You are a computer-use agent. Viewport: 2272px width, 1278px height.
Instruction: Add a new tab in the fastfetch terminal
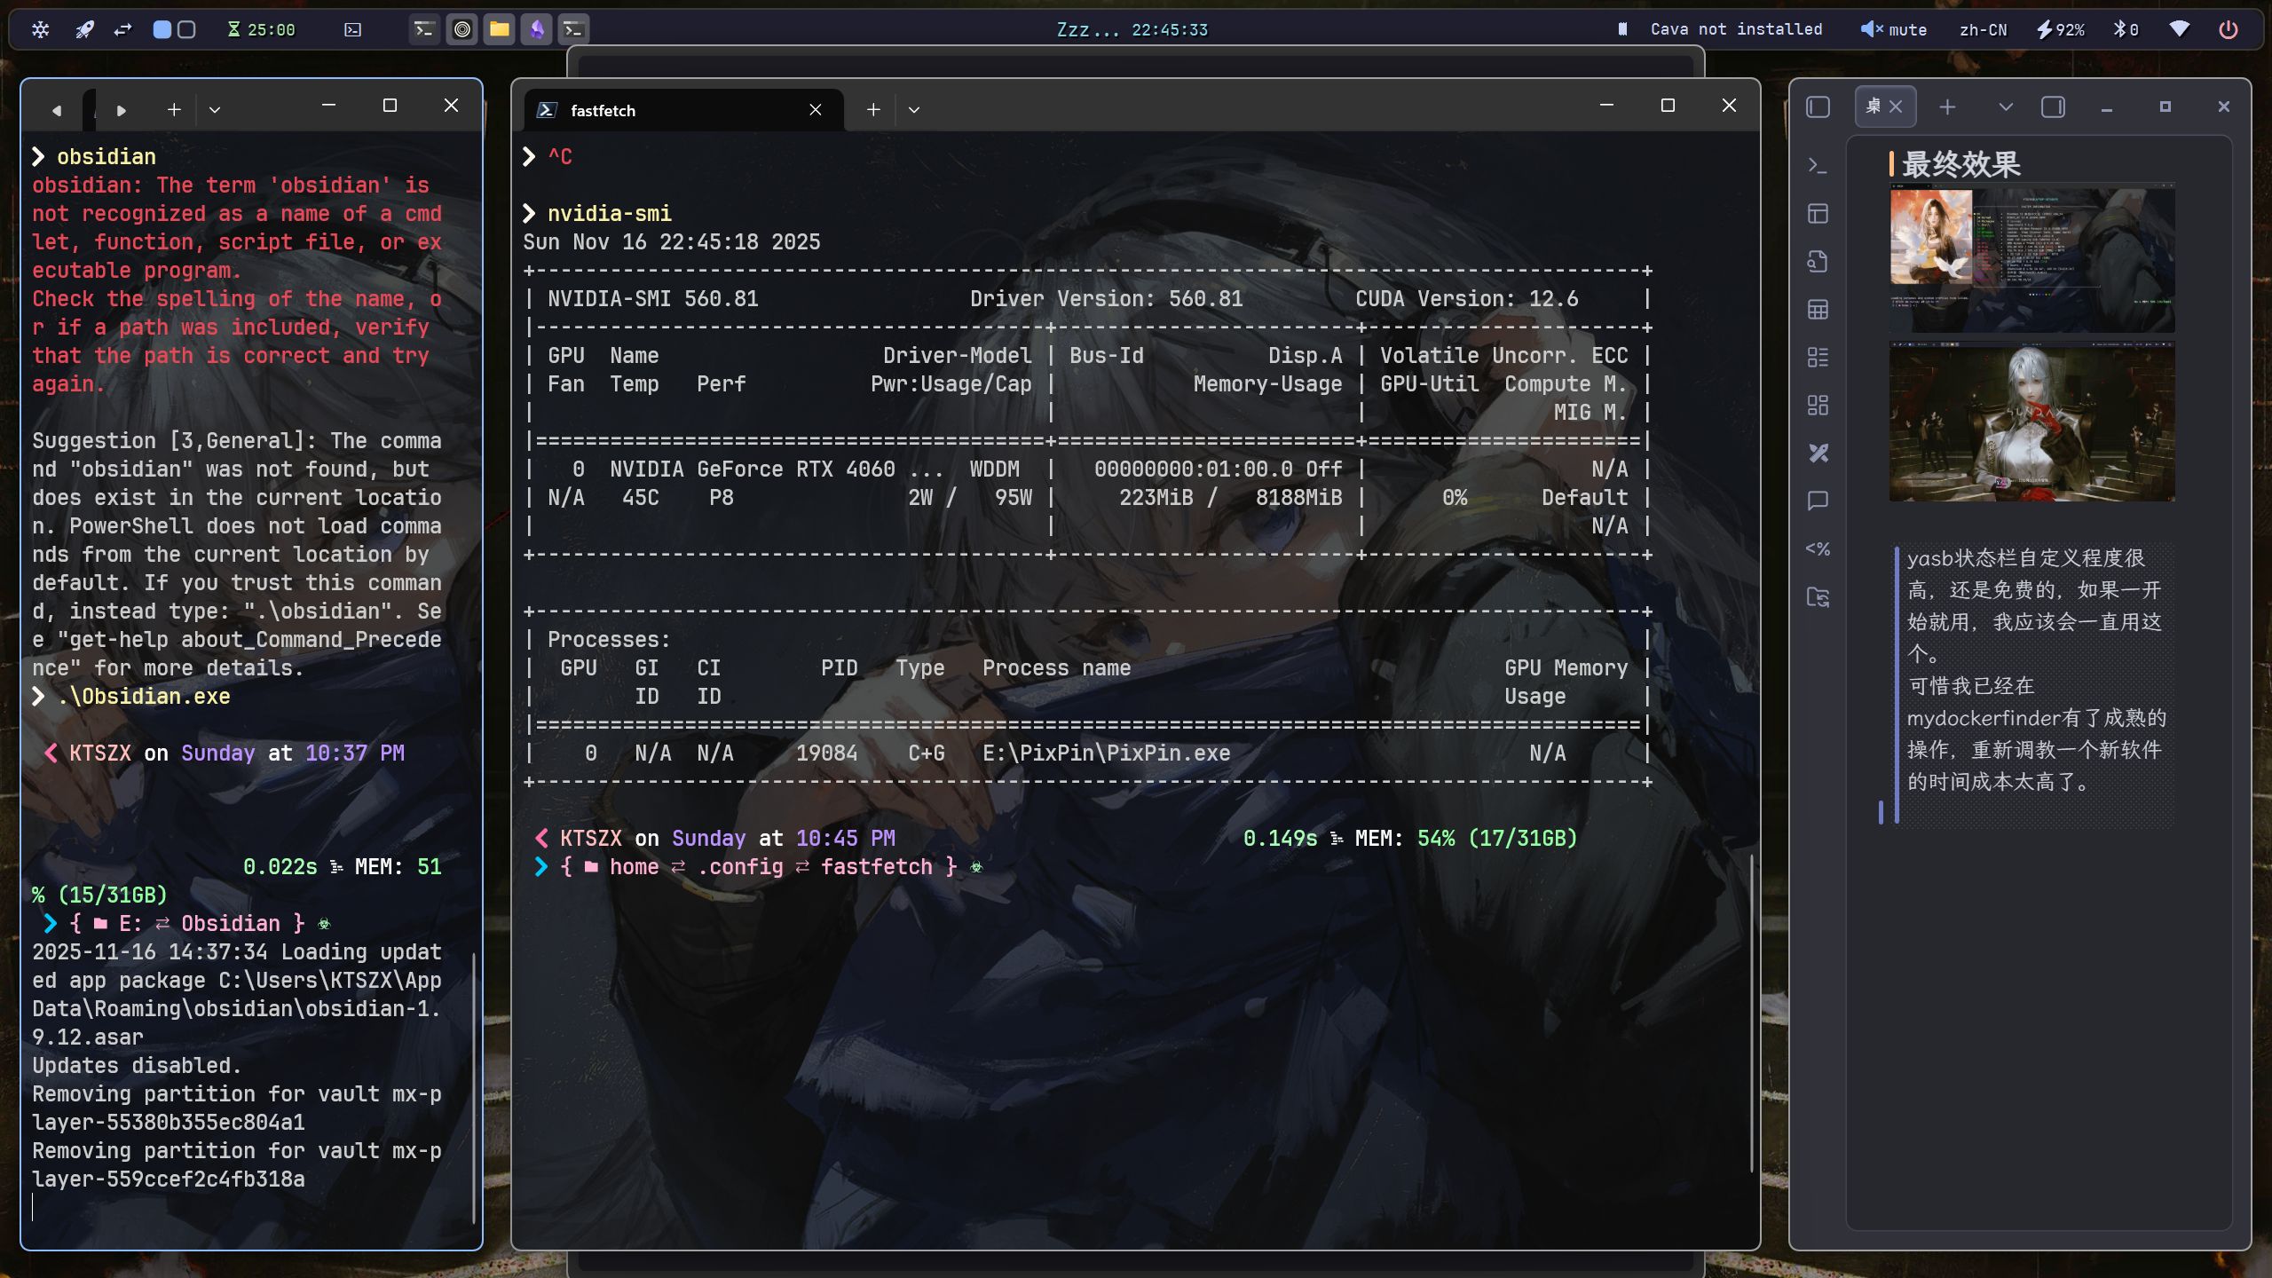coord(873,110)
